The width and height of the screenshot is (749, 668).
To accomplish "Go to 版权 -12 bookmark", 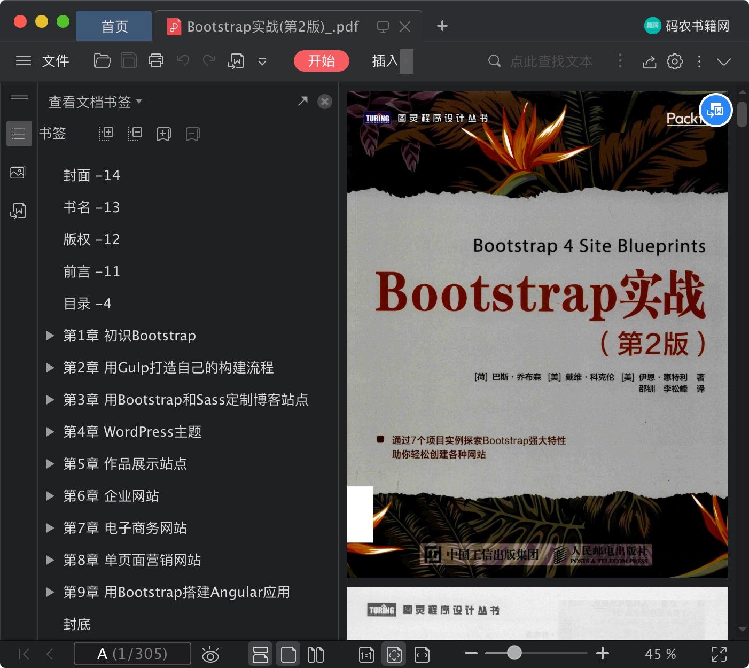I will coord(91,239).
